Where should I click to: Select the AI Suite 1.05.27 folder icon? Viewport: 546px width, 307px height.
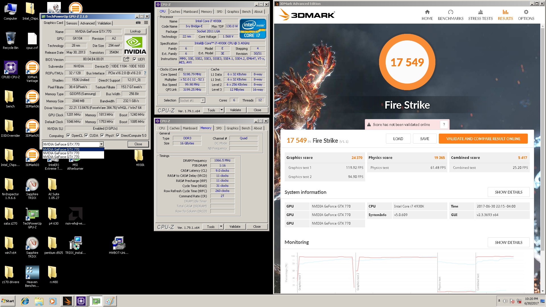(54, 188)
